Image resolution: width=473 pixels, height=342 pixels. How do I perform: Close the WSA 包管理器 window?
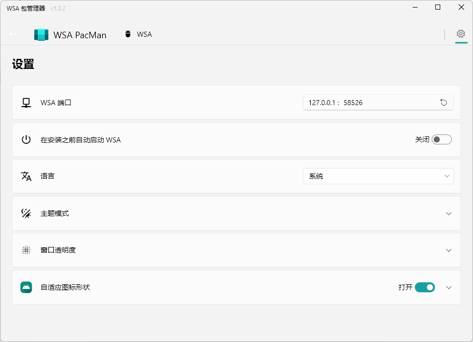tap(461, 7)
